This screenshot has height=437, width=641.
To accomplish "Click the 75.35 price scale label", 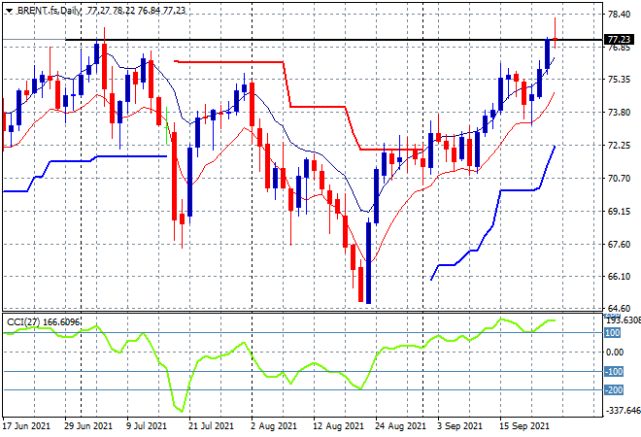I will tap(619, 80).
